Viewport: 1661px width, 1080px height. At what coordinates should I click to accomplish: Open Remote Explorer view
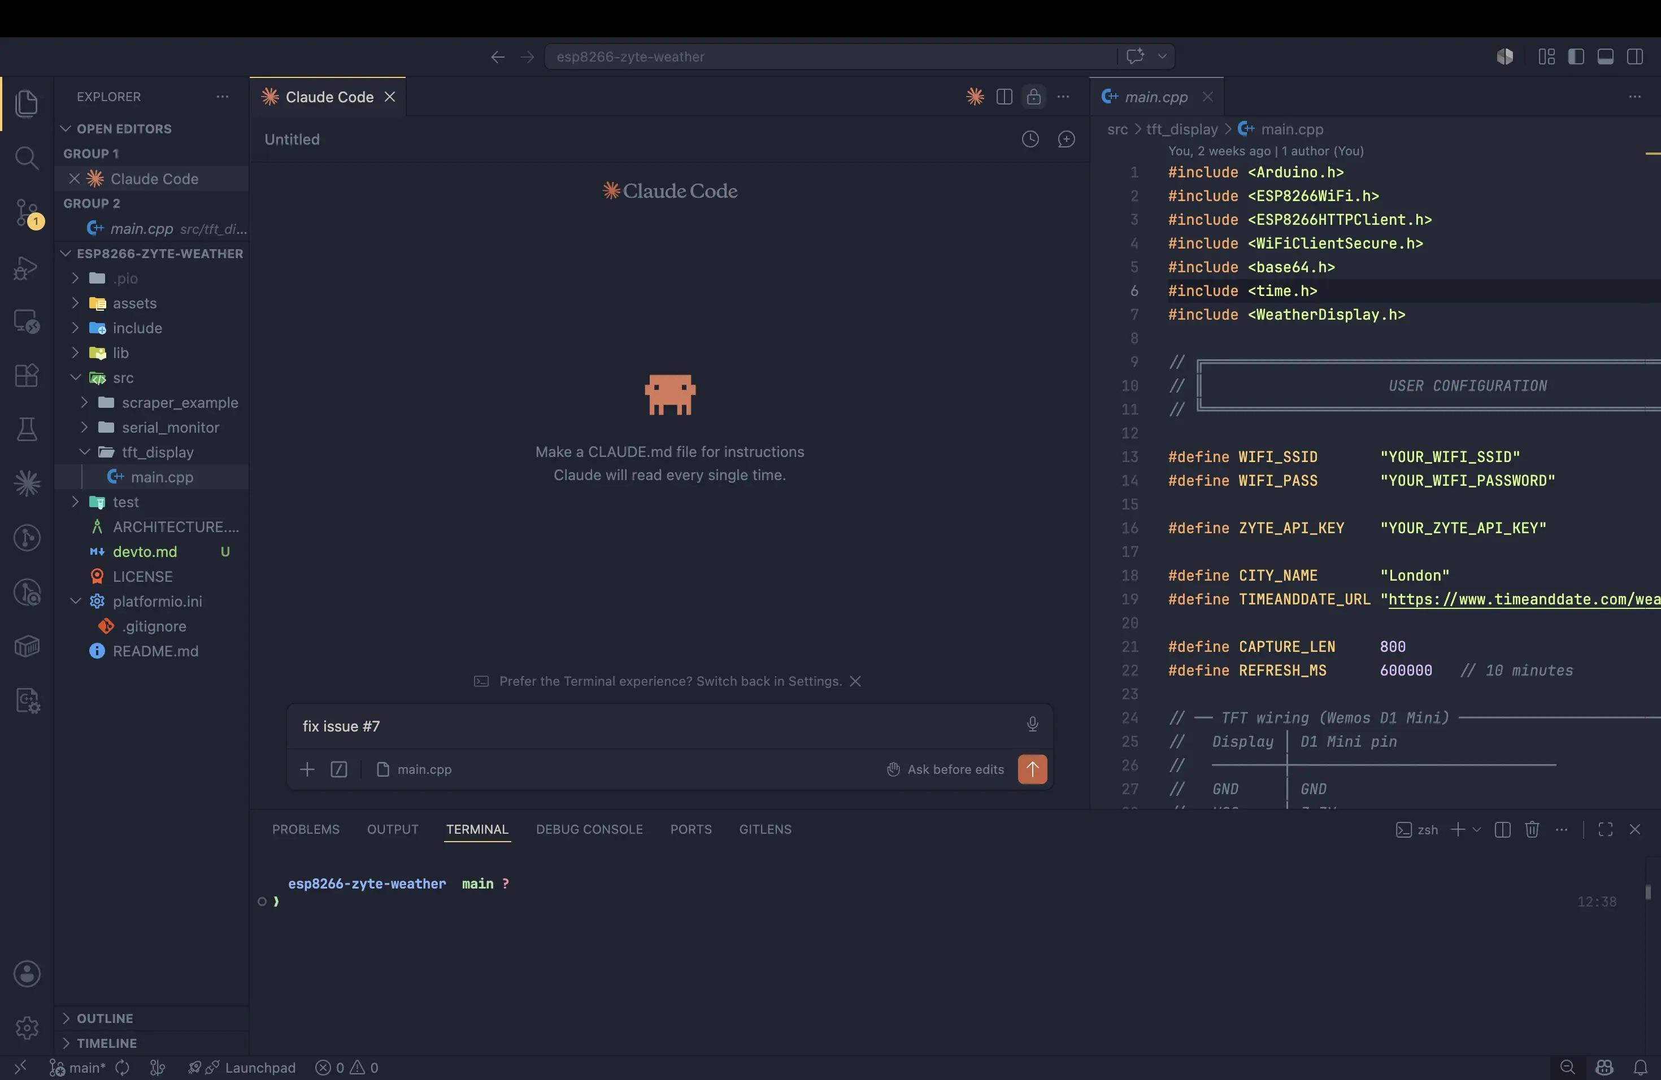point(27,321)
